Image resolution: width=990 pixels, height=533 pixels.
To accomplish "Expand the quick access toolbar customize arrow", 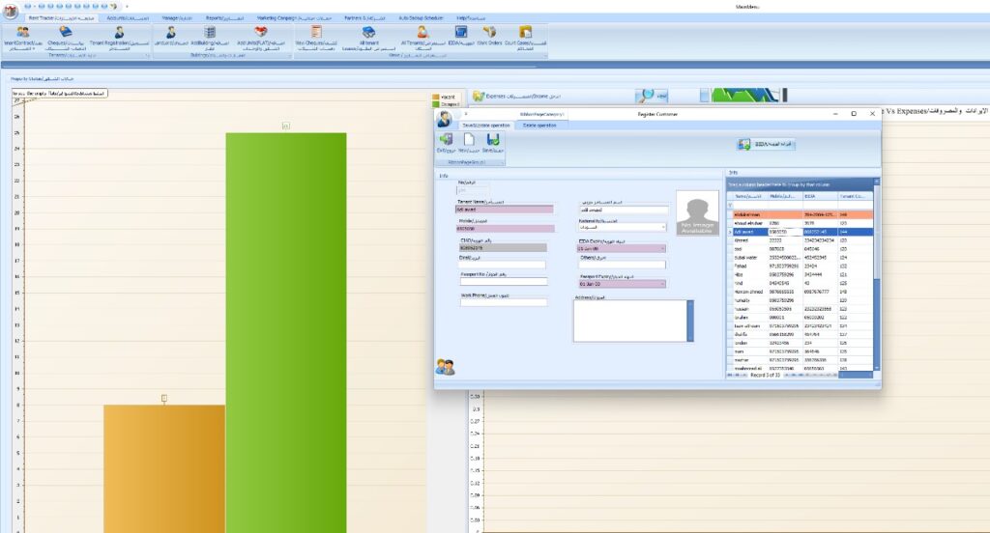I will point(127,7).
